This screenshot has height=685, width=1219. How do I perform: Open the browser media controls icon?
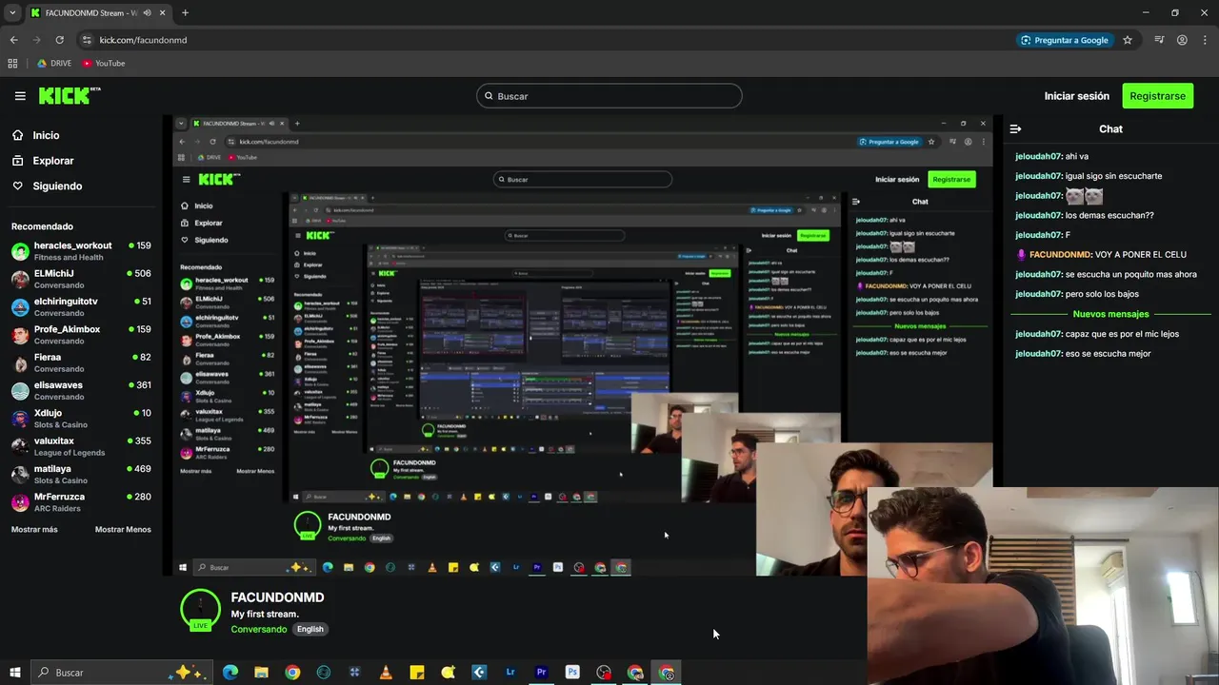point(1159,40)
